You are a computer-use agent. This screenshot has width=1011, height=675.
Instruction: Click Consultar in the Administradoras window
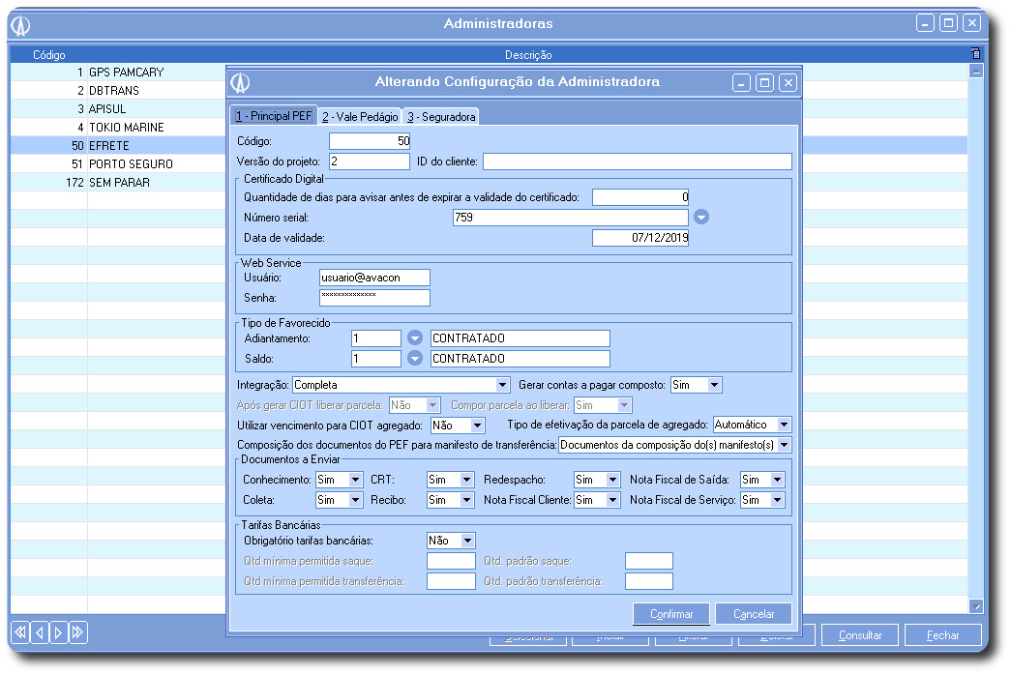[859, 635]
